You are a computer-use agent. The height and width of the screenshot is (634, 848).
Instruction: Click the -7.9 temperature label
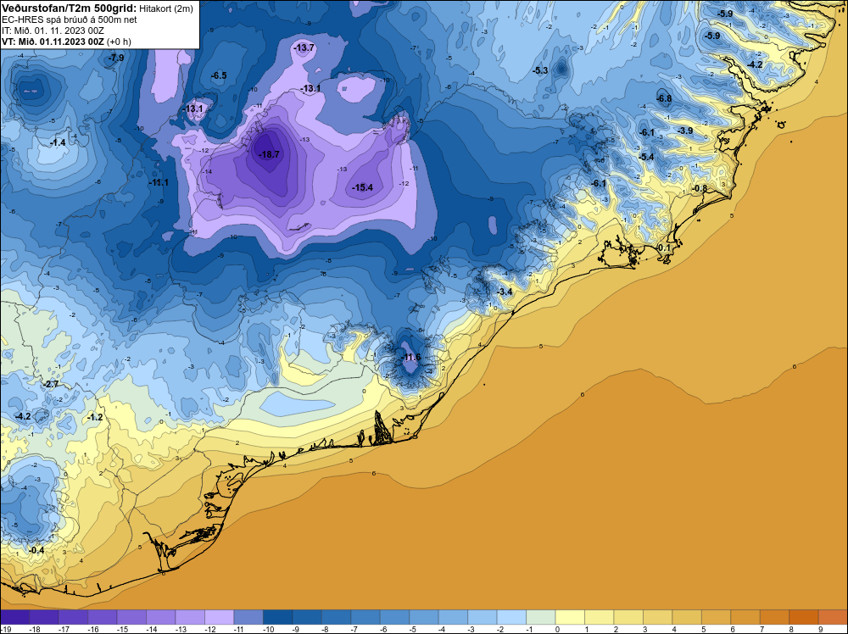tap(116, 58)
